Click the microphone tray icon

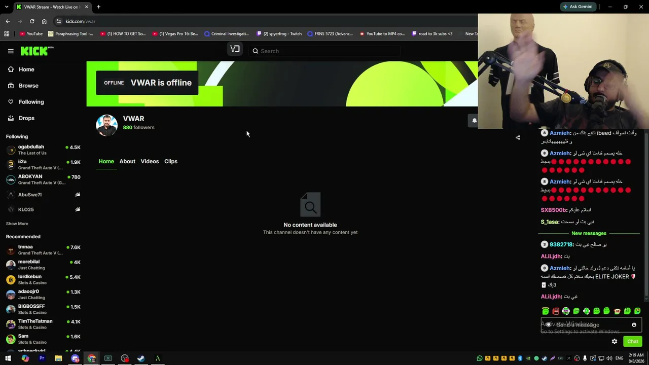(x=585, y=358)
